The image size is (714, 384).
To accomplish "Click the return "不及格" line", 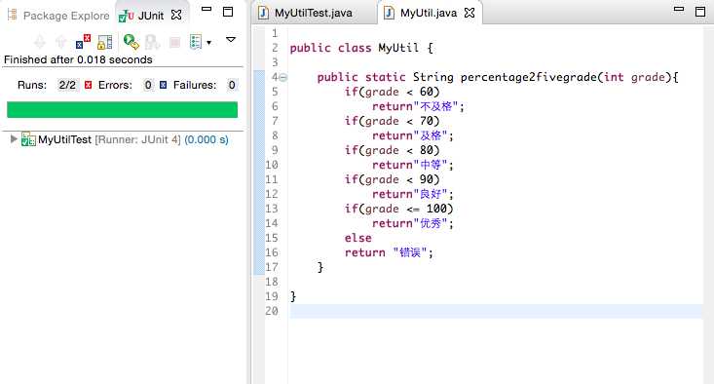I will click(x=418, y=106).
